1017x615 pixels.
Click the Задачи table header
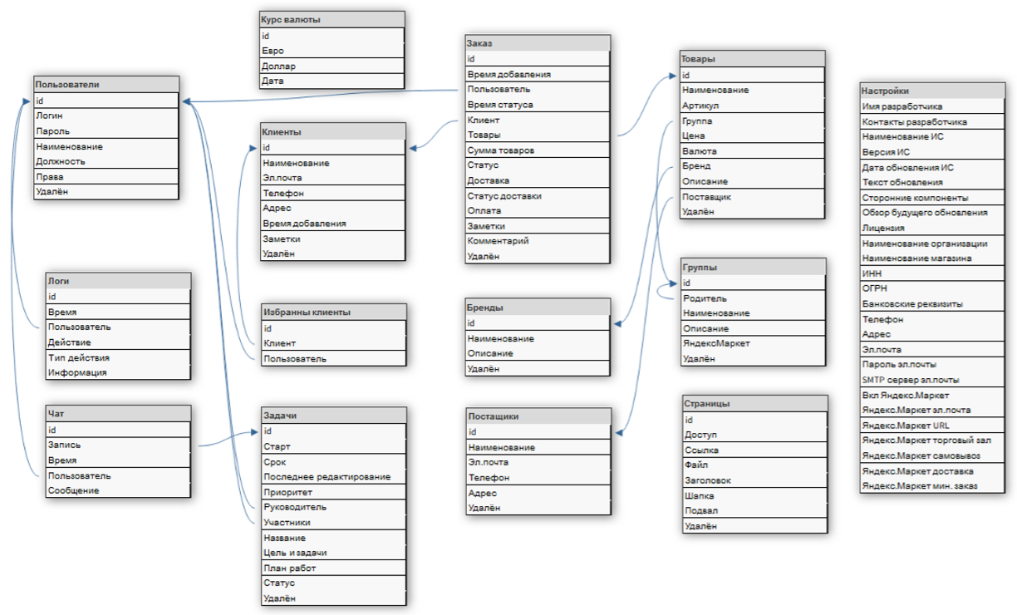[x=333, y=415]
